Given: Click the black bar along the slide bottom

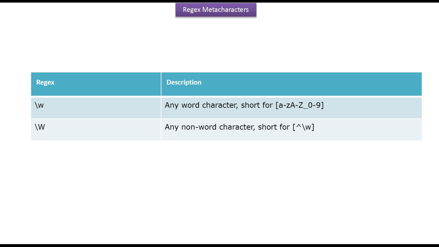Looking at the screenshot, I should pos(219,245).
